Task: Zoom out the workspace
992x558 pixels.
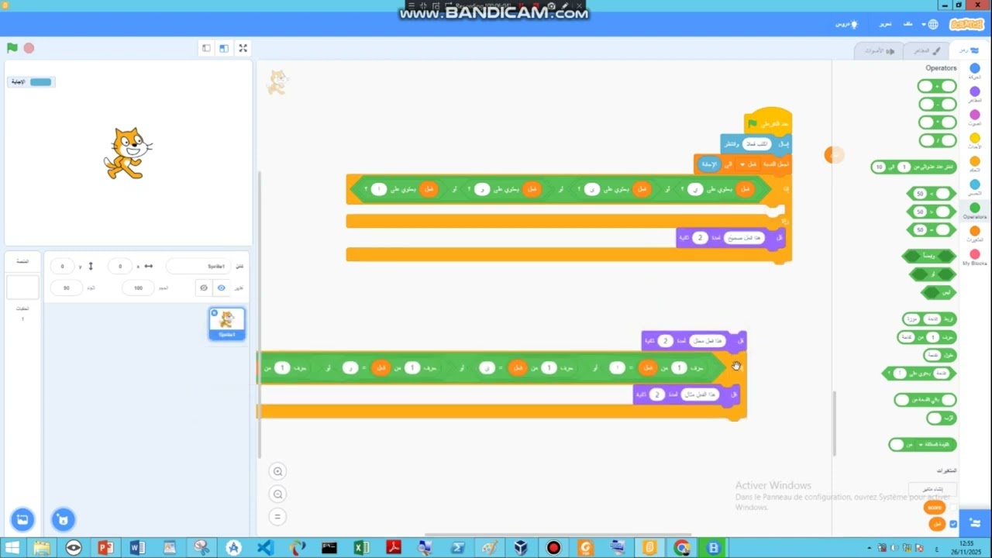Action: coord(277,494)
